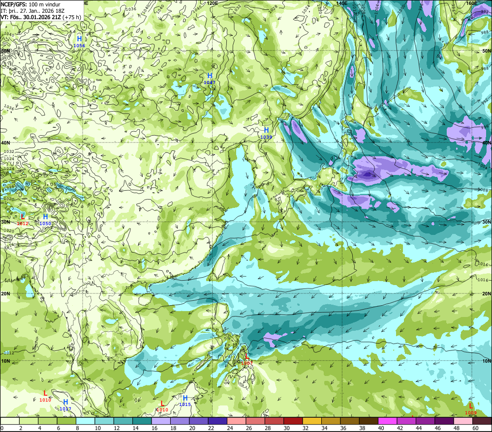Pick the H 1039 high-pressure marker
Viewport: 492px width, 432px height.
click(266, 133)
